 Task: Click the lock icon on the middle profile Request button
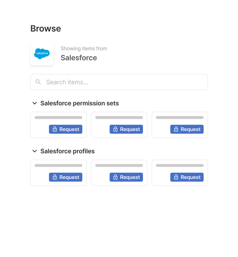115,177
